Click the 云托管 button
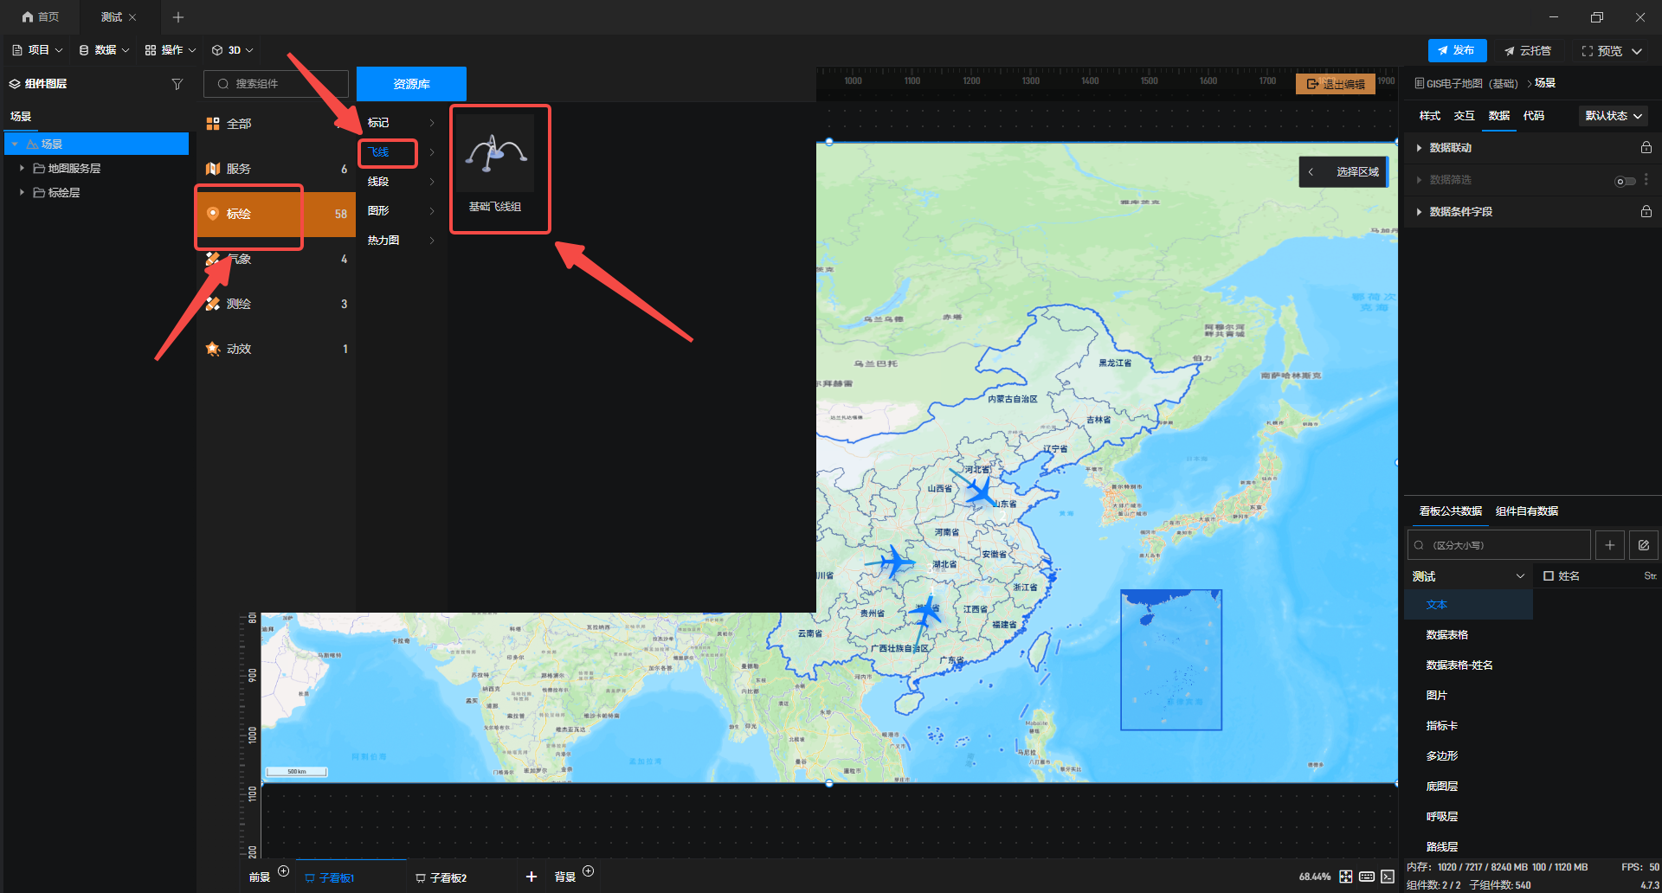The image size is (1662, 893). tap(1528, 51)
